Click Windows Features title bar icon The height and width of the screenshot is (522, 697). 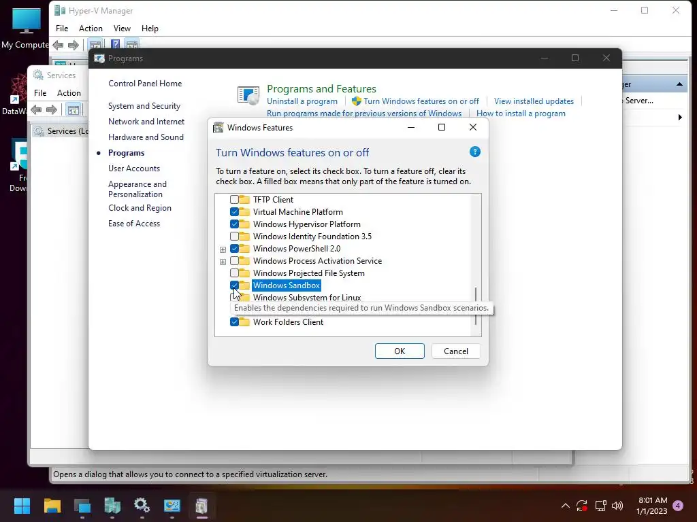pos(218,127)
